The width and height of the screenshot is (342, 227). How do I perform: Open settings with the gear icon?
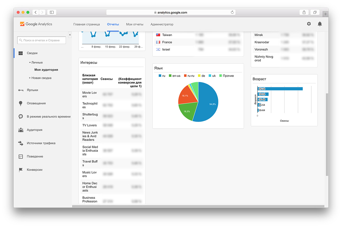pos(309,24)
